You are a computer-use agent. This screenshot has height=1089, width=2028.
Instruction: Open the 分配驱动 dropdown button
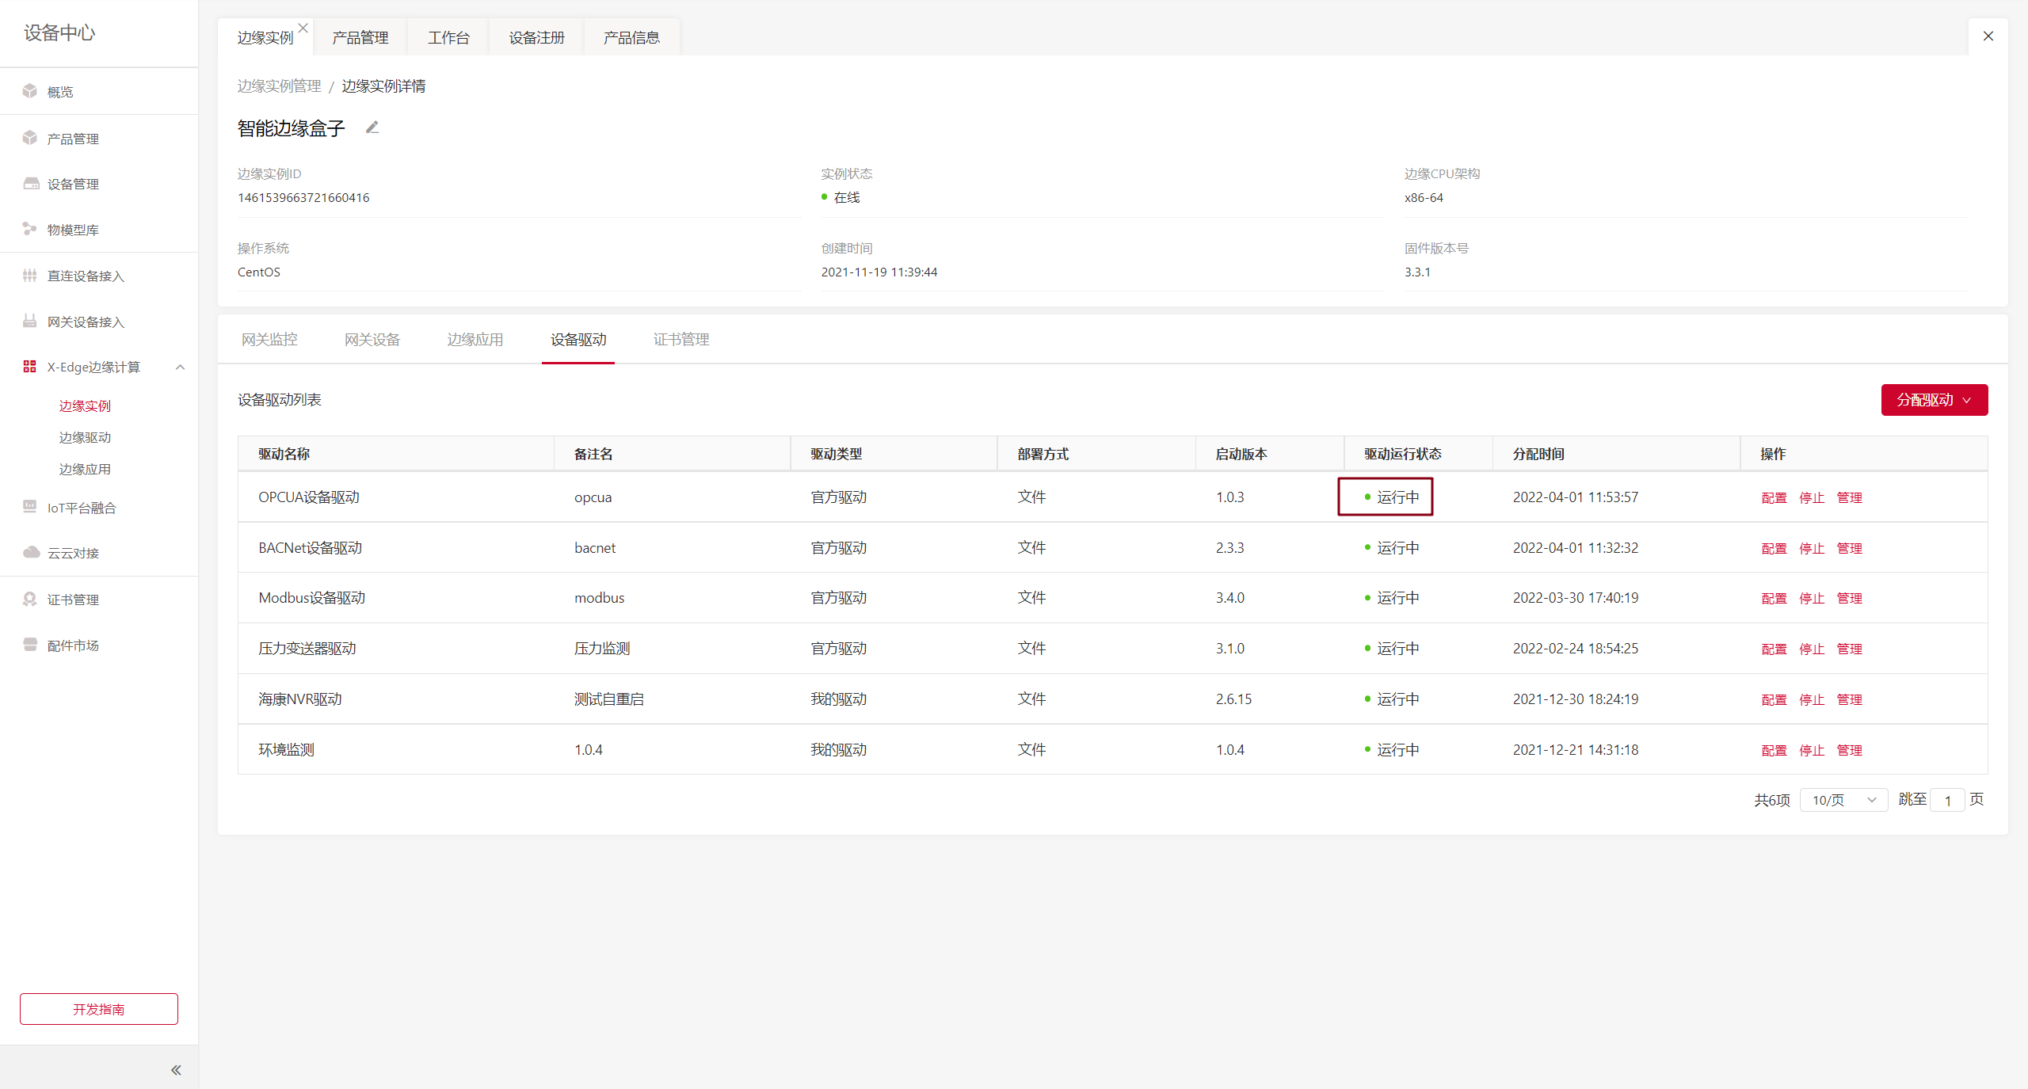(1934, 400)
